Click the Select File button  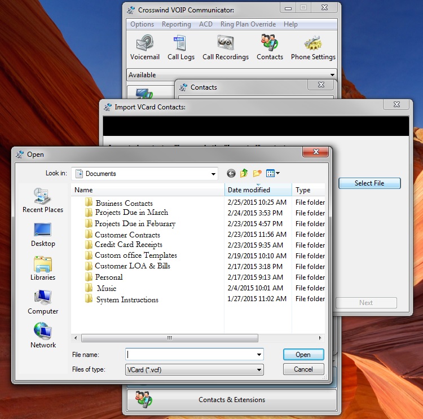pyautogui.click(x=369, y=183)
